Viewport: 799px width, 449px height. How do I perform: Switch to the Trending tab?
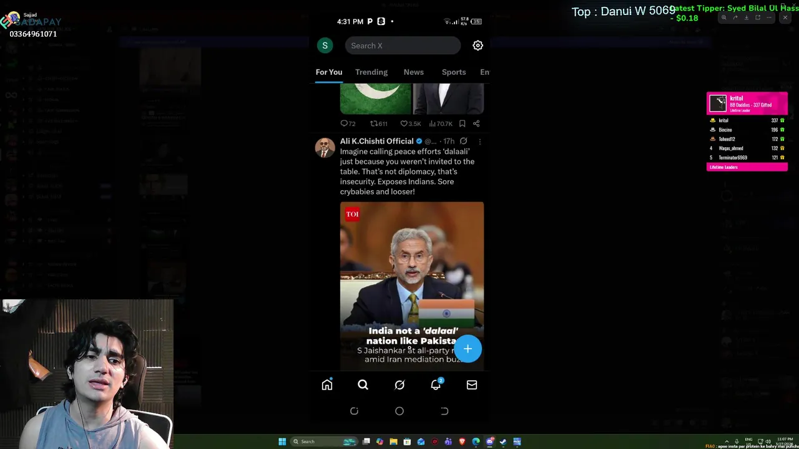[371, 72]
